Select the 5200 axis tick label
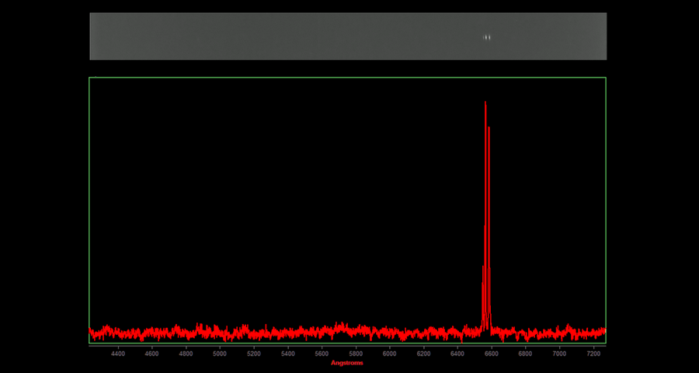 point(254,354)
